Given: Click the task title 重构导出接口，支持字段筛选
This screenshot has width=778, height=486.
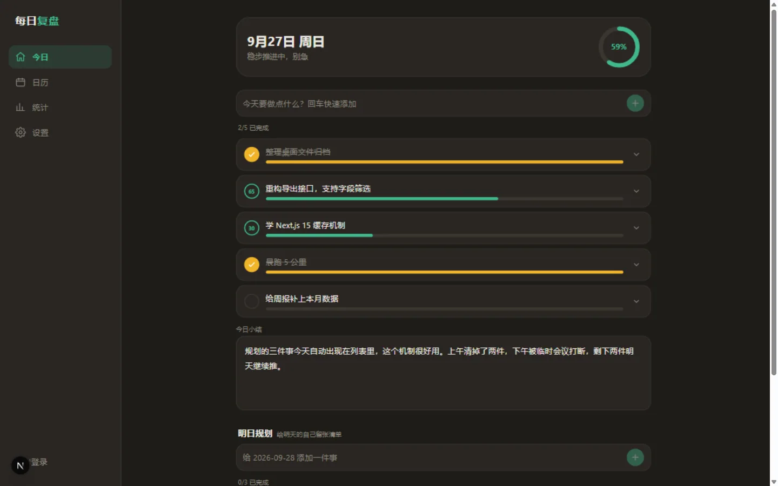Looking at the screenshot, I should tap(318, 188).
